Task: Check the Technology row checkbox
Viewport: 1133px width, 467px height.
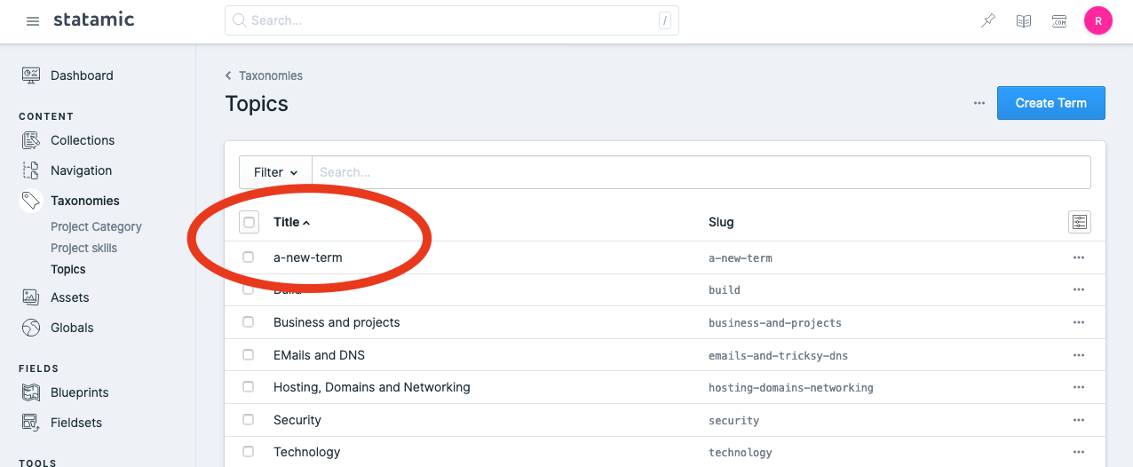Action: (x=249, y=452)
